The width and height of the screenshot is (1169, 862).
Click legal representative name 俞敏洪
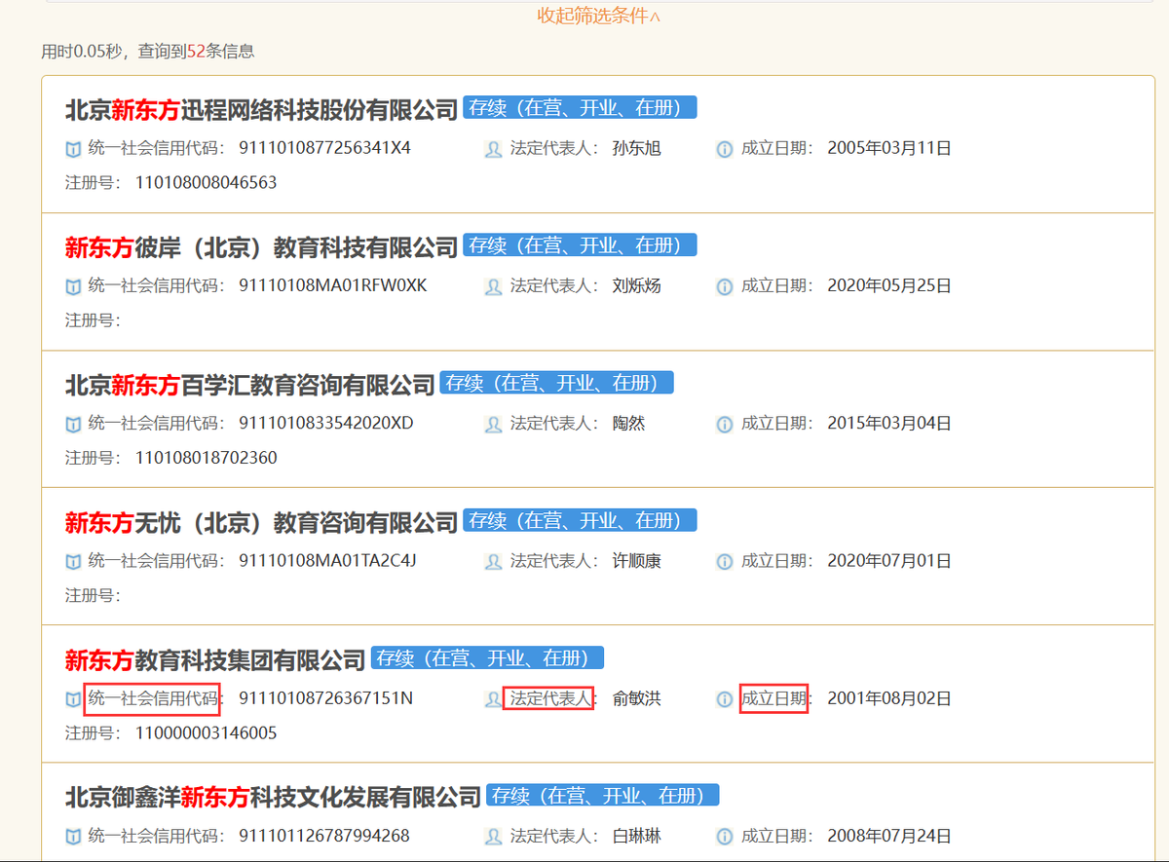[x=639, y=698]
